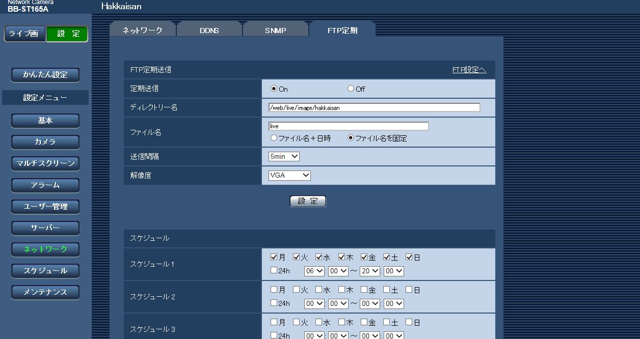Select the ネットワーク tab
The image size is (640, 339).
(142, 31)
